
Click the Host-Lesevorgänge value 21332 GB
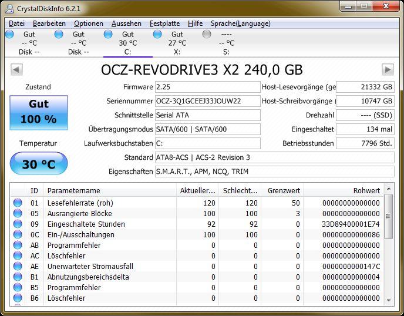tap(365, 87)
